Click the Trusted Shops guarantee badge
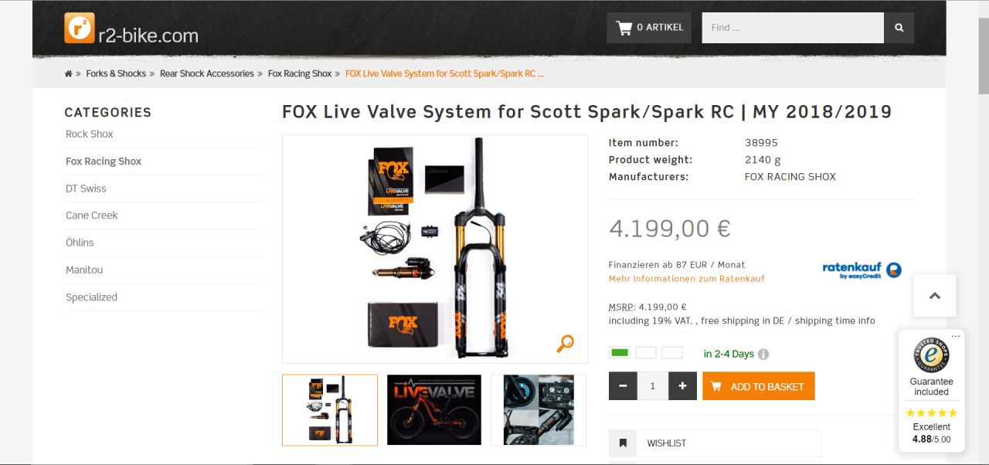This screenshot has width=989, height=465. (931, 355)
